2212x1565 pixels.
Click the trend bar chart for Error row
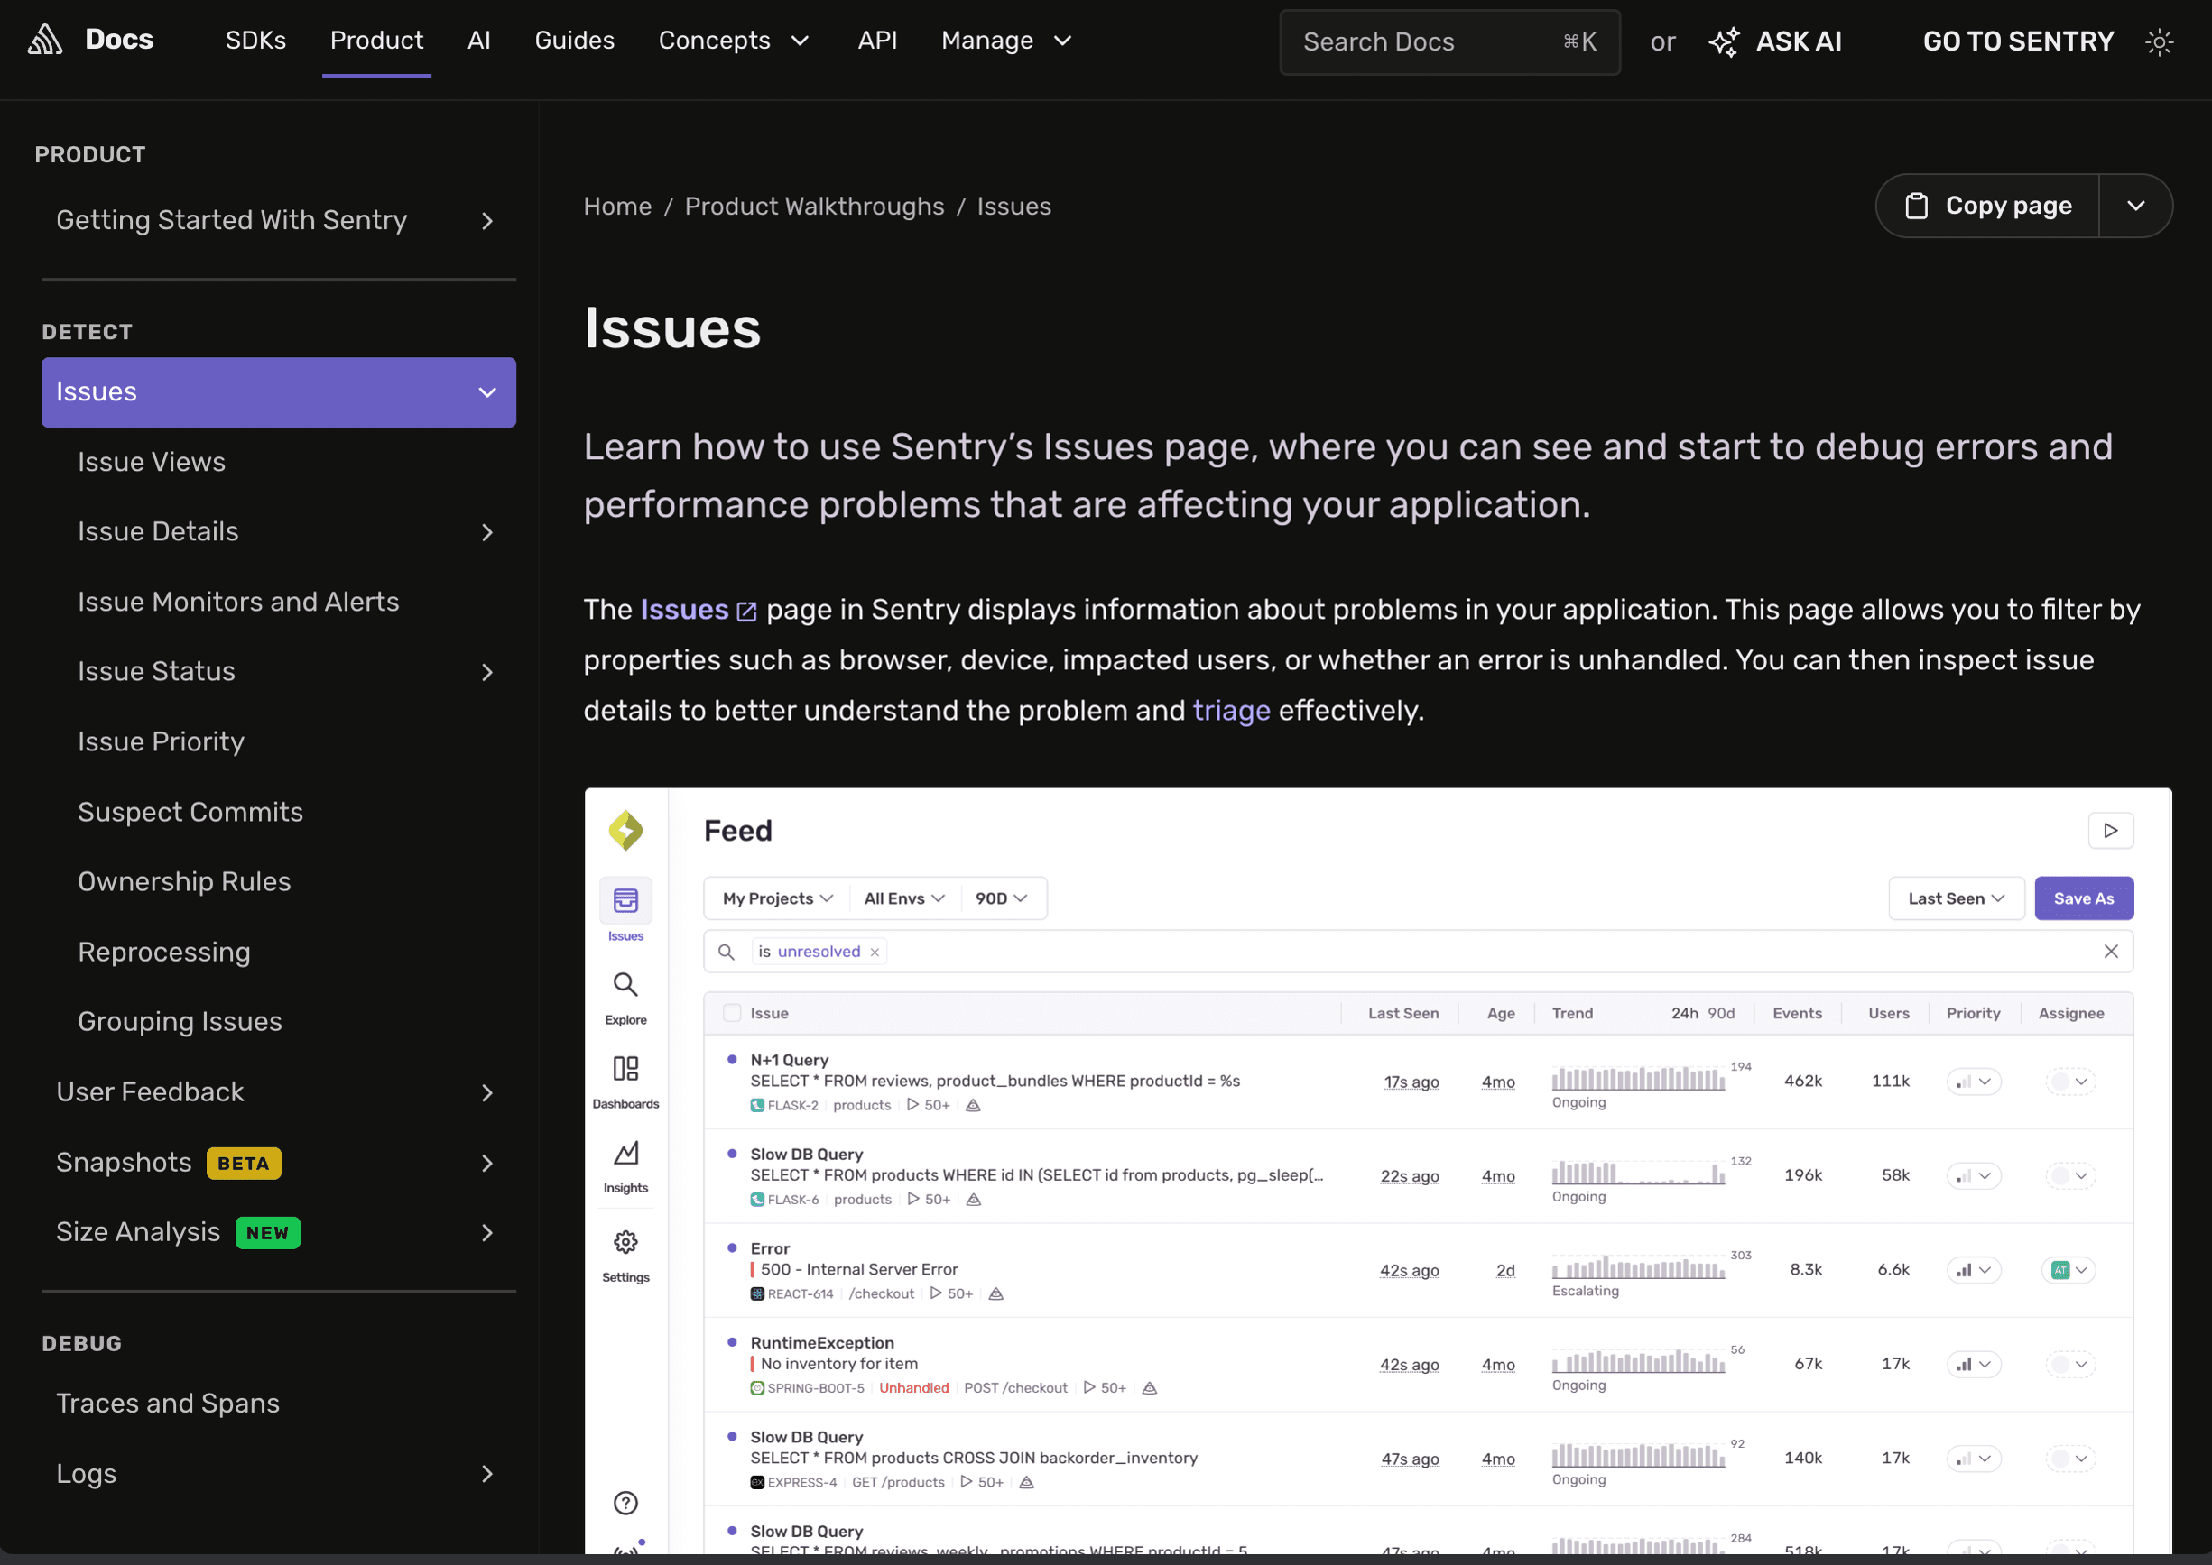coord(1638,1268)
